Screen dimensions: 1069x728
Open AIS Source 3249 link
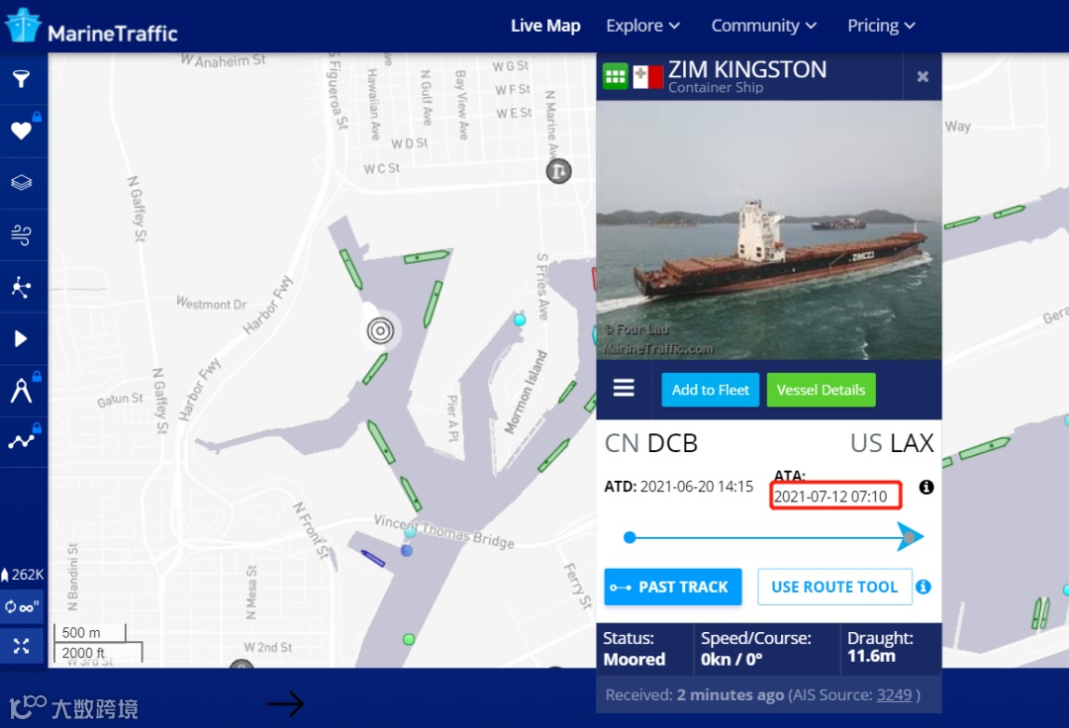tap(894, 695)
